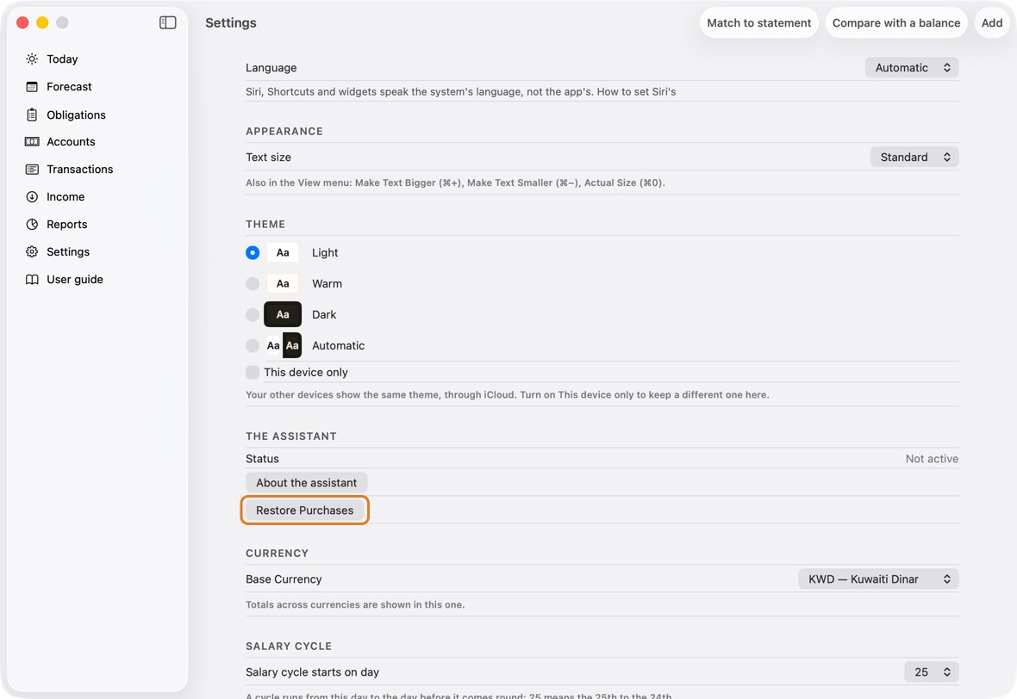Click the Obligations clipboard icon
This screenshot has height=699, width=1017.
pos(32,114)
